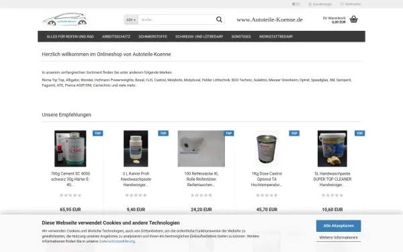Click the price '9,40 EUR'
Viewport: 403px width, 252px height.
point(136,210)
